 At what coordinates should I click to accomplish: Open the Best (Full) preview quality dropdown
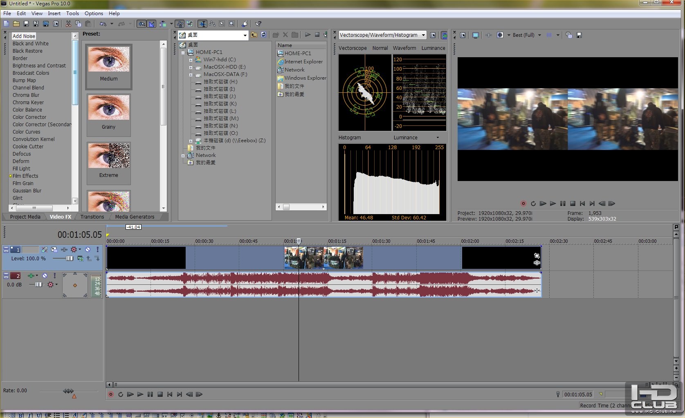(539, 35)
